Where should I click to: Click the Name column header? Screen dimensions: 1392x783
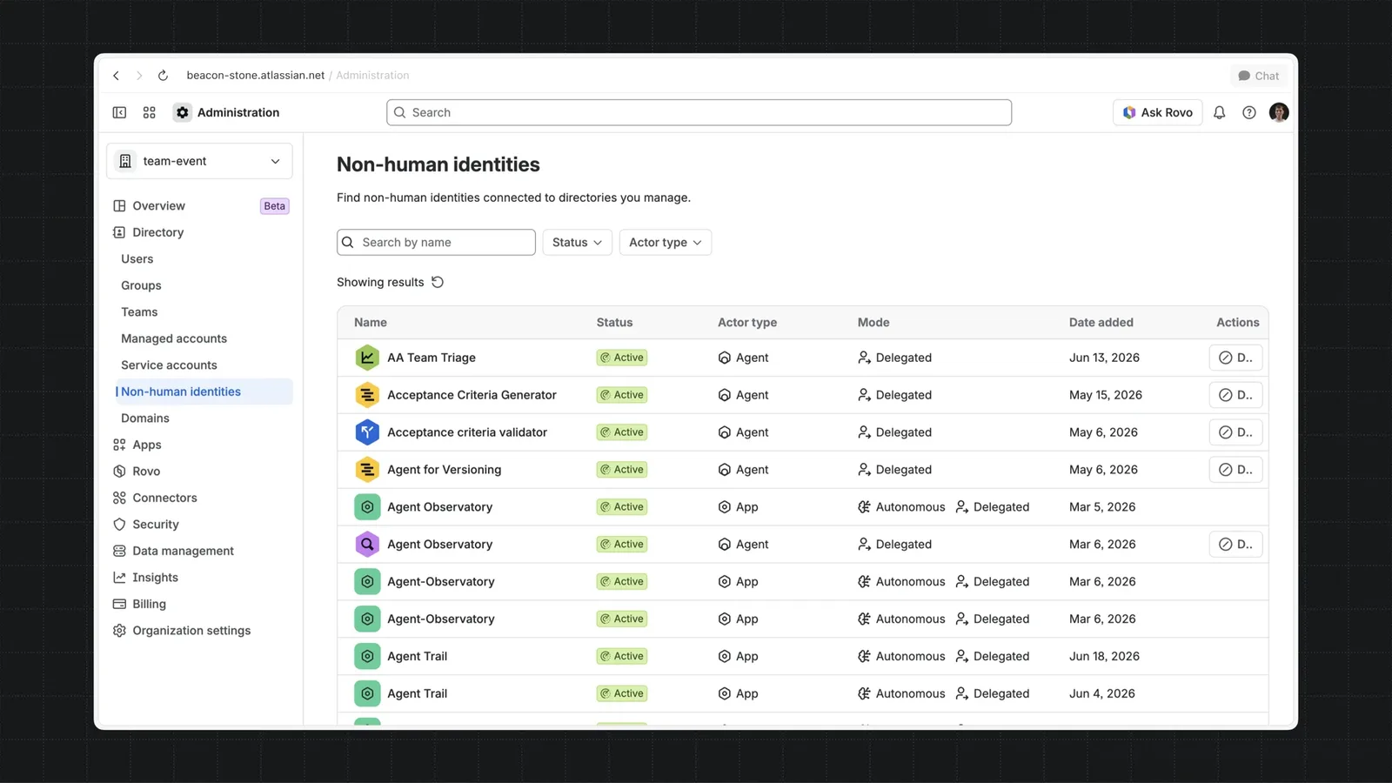(371, 323)
